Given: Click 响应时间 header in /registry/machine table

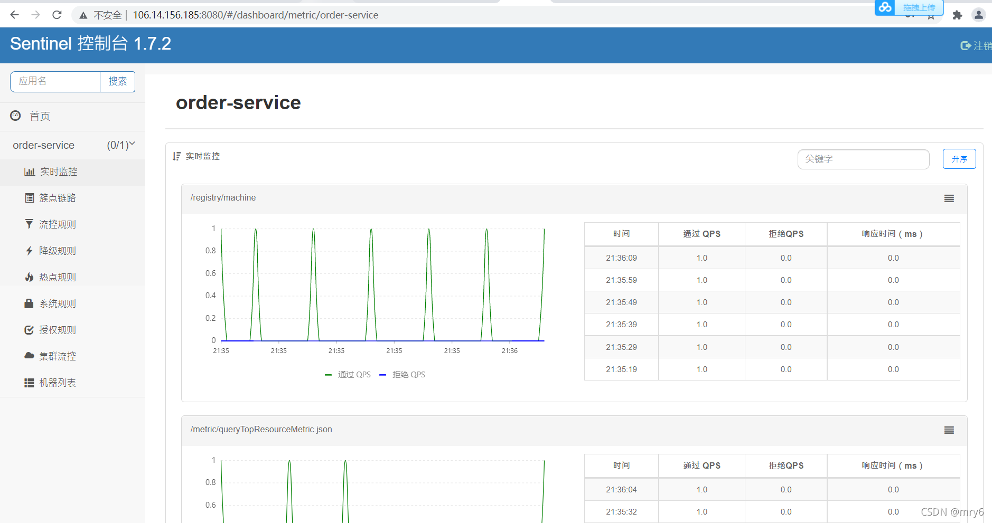Looking at the screenshot, I should [x=893, y=234].
